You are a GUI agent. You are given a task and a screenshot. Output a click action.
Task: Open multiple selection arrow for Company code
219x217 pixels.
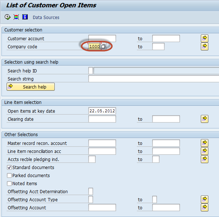pos(204,46)
